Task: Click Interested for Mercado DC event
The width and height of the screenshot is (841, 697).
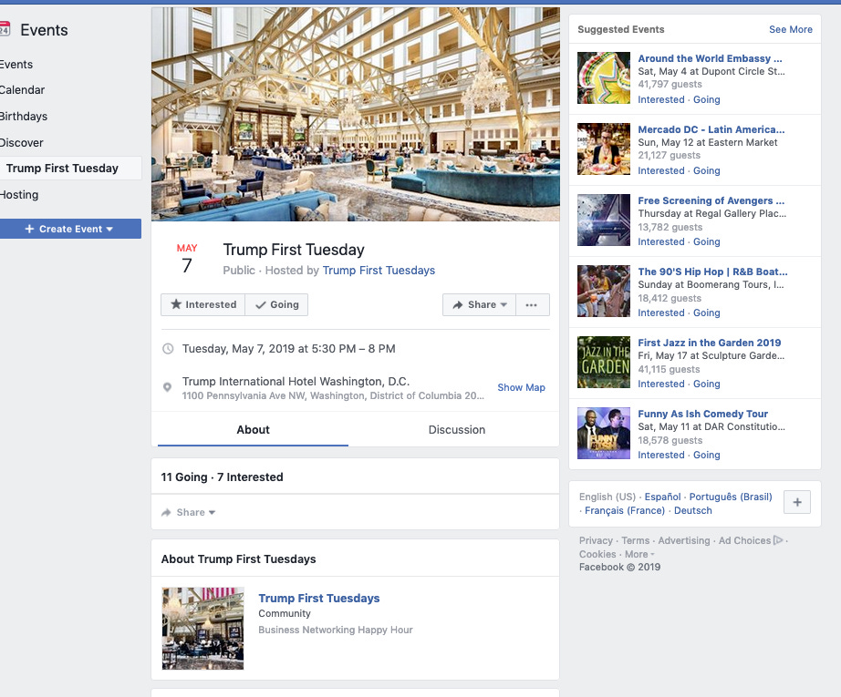Action: pos(660,170)
